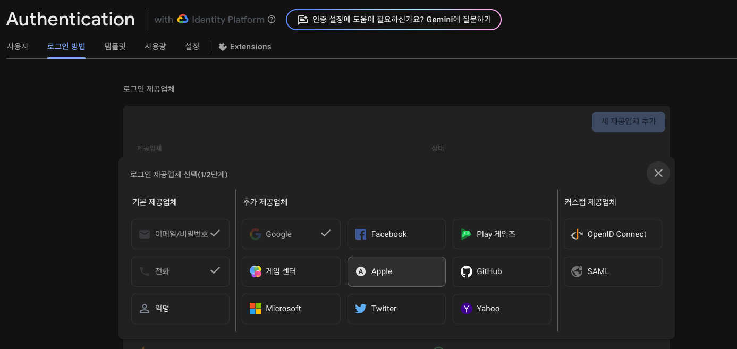The image size is (737, 349).
Task: Open the Extensions tab label
Action: click(251, 47)
